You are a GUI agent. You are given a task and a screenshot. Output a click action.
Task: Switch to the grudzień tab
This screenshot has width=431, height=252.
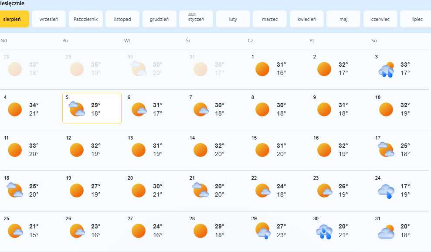[x=159, y=19]
